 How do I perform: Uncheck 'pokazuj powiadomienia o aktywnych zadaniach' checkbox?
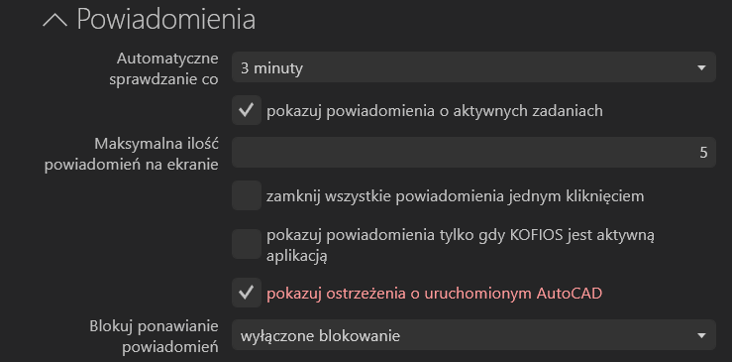coord(247,110)
